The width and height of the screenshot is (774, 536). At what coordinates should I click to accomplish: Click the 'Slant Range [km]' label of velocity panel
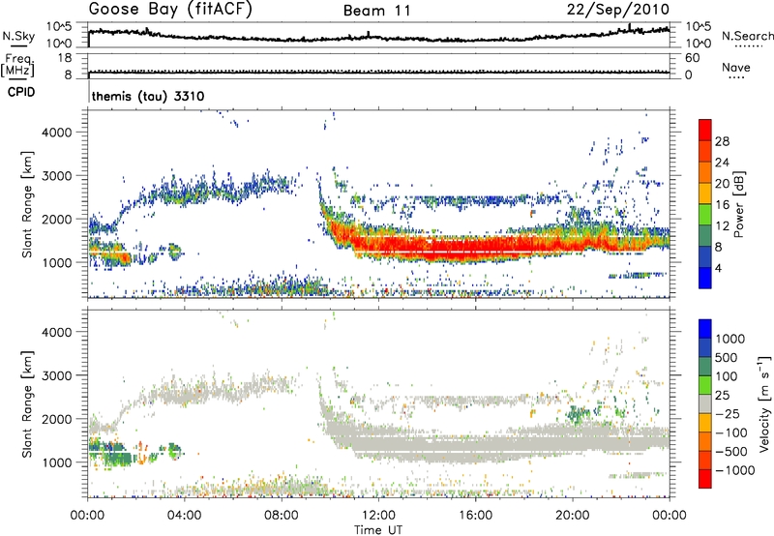click(27, 404)
